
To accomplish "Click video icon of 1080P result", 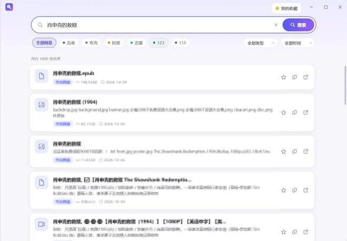I will (42, 224).
